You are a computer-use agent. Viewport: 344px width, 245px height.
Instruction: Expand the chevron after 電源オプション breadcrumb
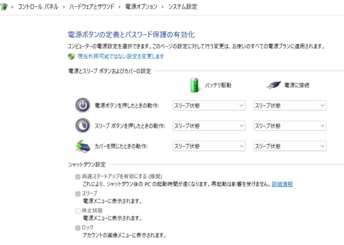click(x=163, y=7)
